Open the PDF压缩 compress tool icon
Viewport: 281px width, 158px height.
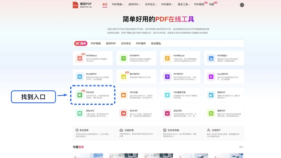click(x=124, y=95)
